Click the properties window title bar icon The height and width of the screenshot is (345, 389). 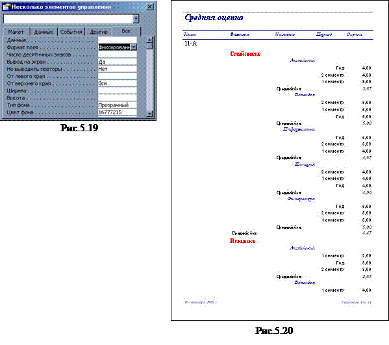(6, 7)
